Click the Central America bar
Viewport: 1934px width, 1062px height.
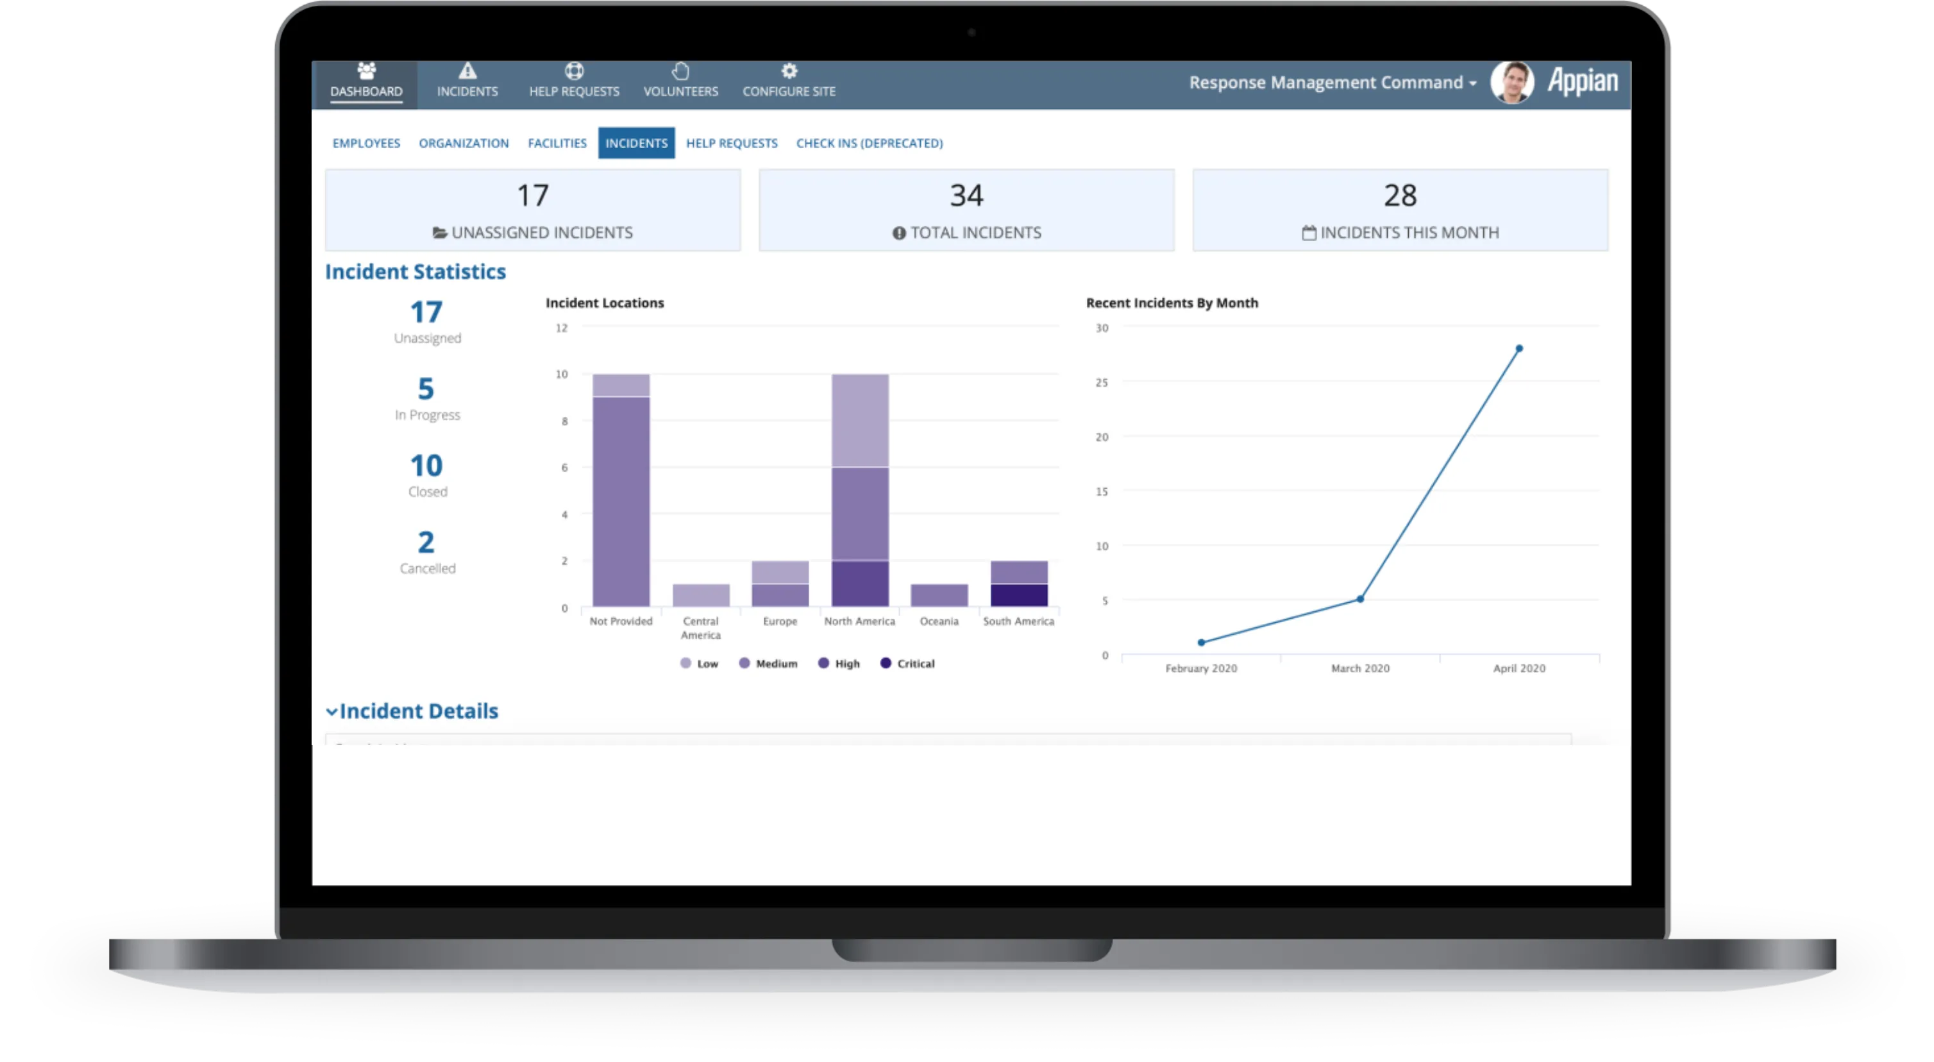(x=700, y=595)
